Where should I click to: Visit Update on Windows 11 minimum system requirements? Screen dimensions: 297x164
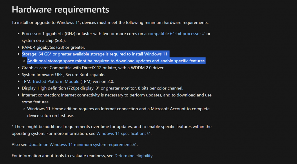[80, 144]
